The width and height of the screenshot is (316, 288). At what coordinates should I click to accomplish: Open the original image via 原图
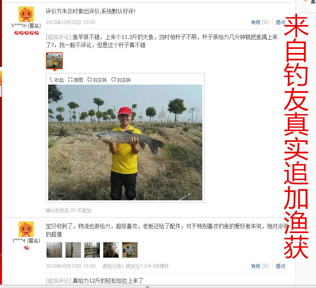[x=76, y=80]
